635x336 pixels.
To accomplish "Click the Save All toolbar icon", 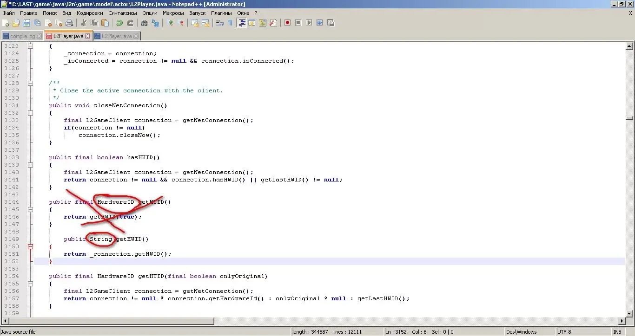I will (x=37, y=23).
